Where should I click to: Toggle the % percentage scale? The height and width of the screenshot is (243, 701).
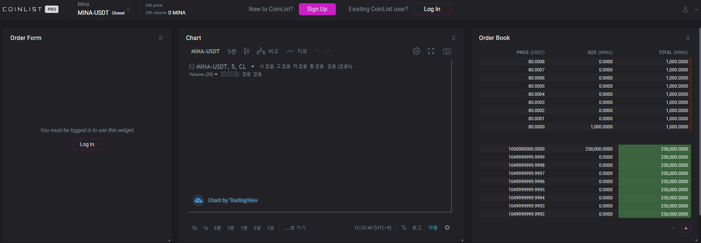click(404, 228)
